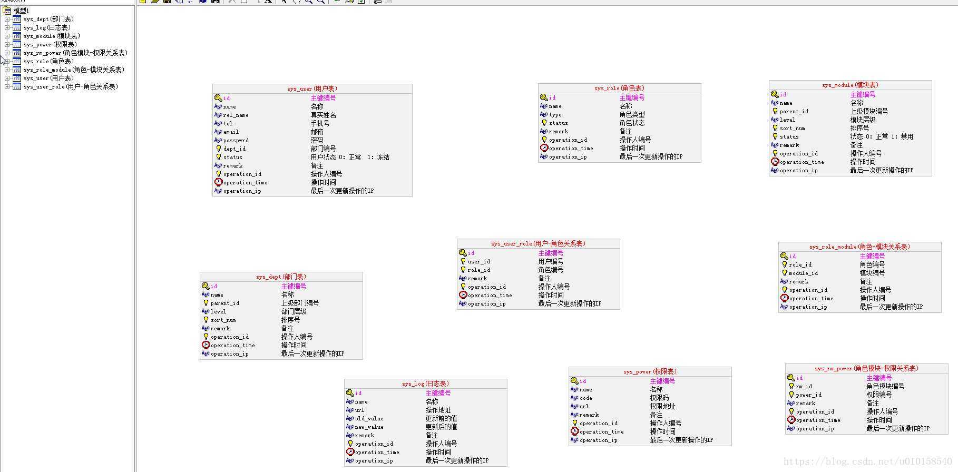Click the table icon beside sys_module(模块表) in tree
This screenshot has height=472, width=958.
(17, 36)
